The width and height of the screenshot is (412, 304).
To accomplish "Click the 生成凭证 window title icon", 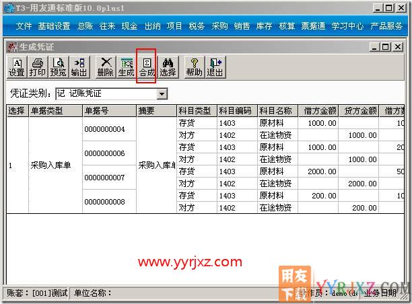I will coord(12,46).
